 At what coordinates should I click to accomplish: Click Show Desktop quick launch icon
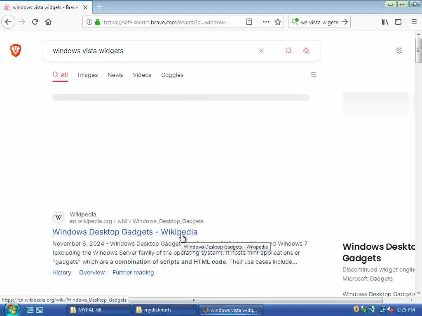click(x=30, y=310)
